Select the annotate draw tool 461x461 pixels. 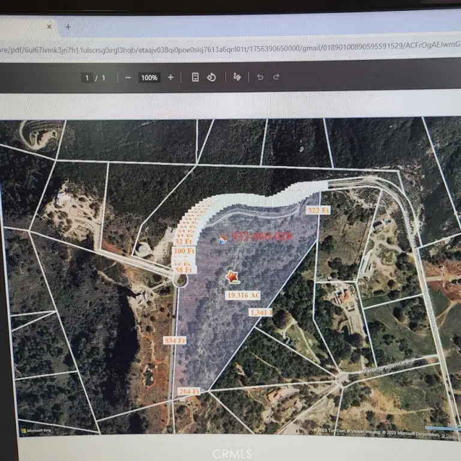(x=237, y=77)
